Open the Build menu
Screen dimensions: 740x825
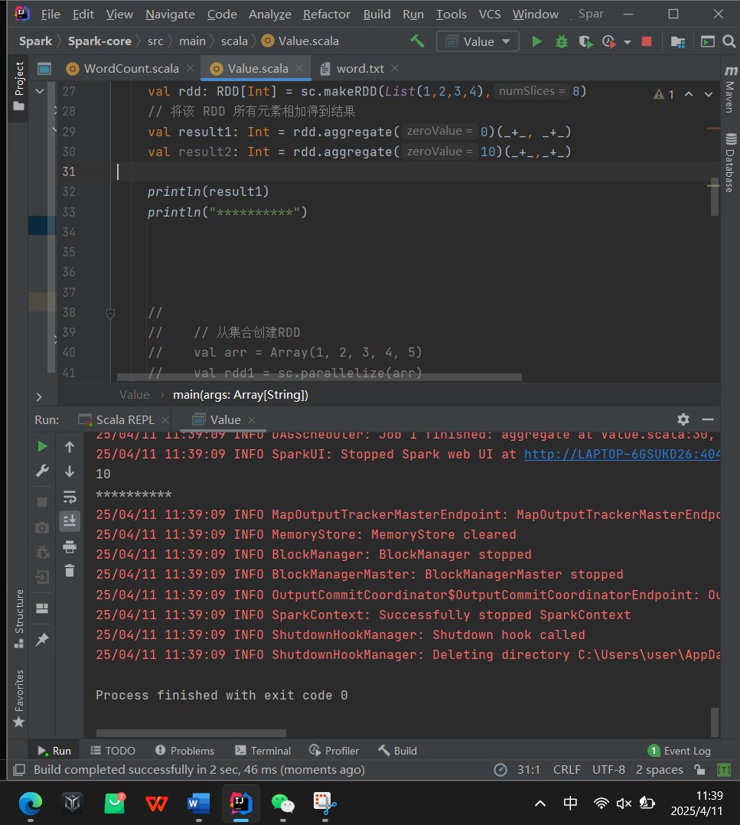tap(377, 15)
